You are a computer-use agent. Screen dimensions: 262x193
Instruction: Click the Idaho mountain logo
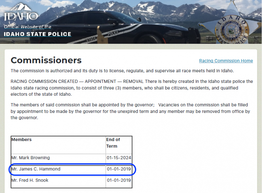(21, 12)
